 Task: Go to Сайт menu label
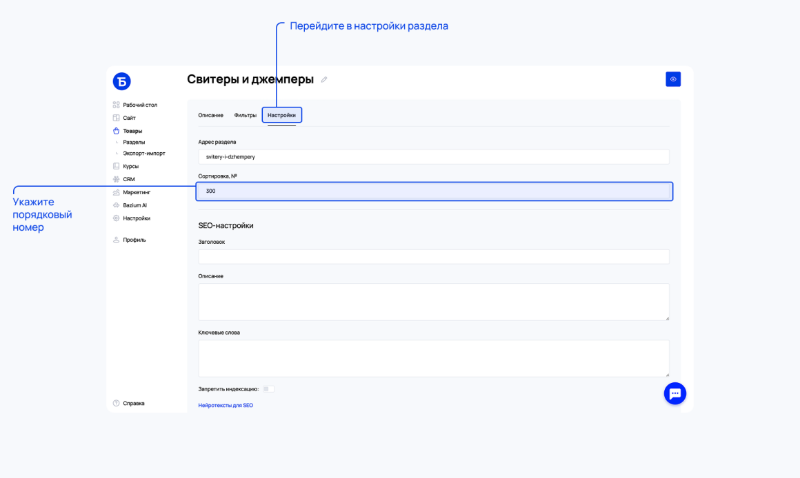[x=129, y=118]
